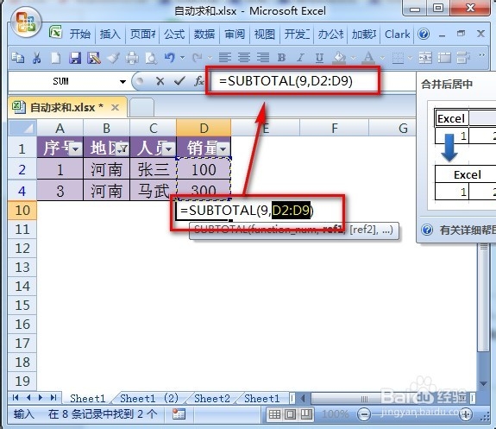The width and height of the screenshot is (496, 429).
Task: Open filter dropdown for 人员 column
Action: pos(168,148)
